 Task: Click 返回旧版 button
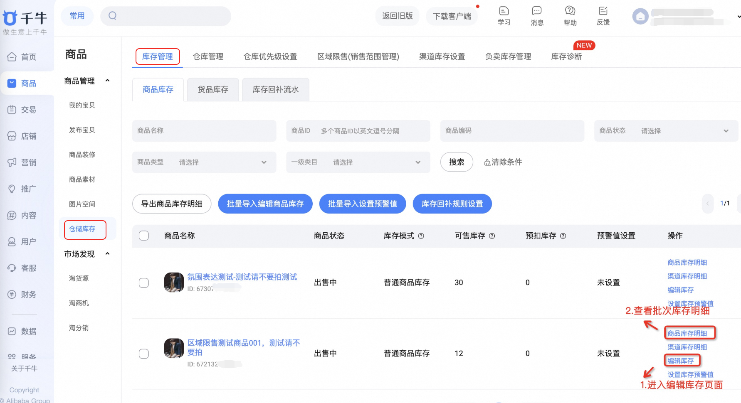pos(398,16)
